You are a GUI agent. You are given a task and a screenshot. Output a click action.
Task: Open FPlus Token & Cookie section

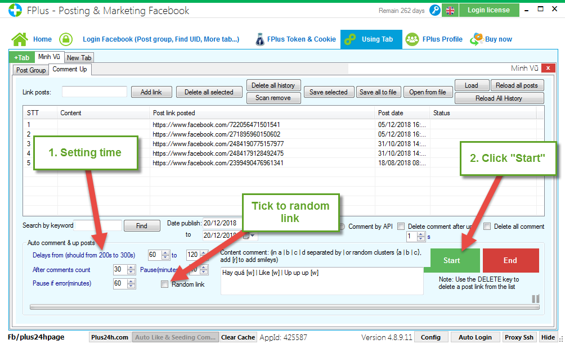coord(301,39)
